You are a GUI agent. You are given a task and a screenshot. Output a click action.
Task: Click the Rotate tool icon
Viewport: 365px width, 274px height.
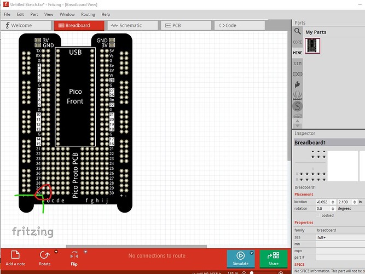pyautogui.click(x=44, y=255)
